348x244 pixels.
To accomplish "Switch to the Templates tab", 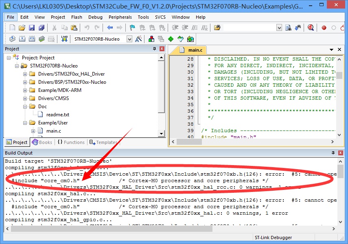I will tap(104, 142).
